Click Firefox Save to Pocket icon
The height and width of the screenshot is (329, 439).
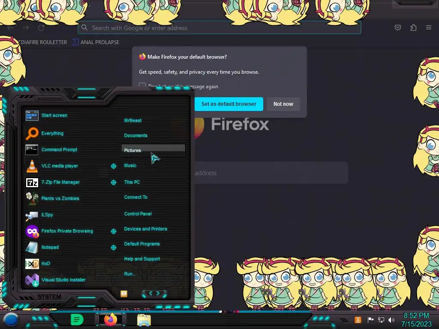click(x=398, y=27)
